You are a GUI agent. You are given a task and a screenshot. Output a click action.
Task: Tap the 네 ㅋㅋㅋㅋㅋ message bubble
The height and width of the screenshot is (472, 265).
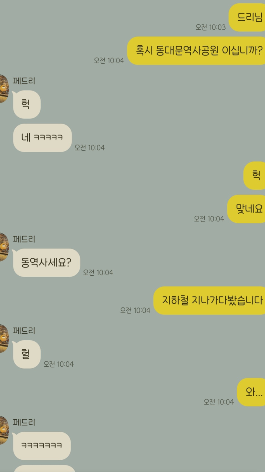pyautogui.click(x=42, y=138)
